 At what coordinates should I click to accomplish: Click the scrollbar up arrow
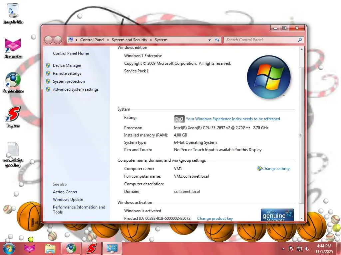(301, 49)
